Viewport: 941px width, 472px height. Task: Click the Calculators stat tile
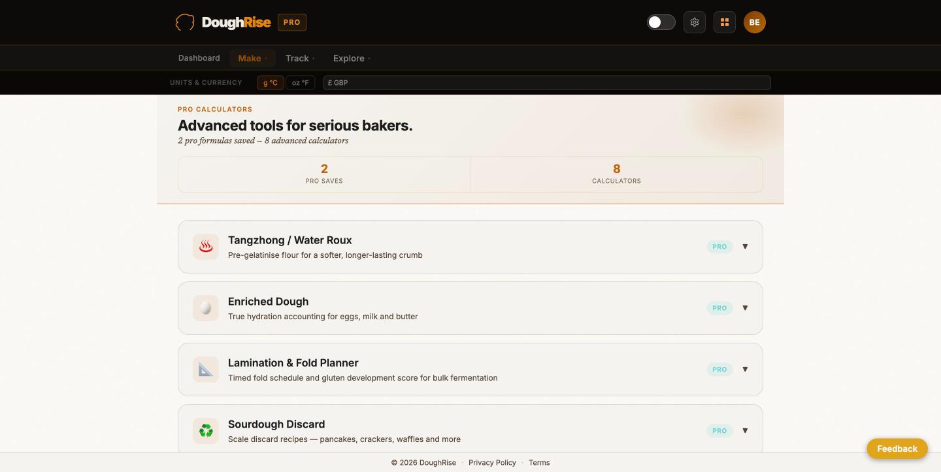pos(616,174)
